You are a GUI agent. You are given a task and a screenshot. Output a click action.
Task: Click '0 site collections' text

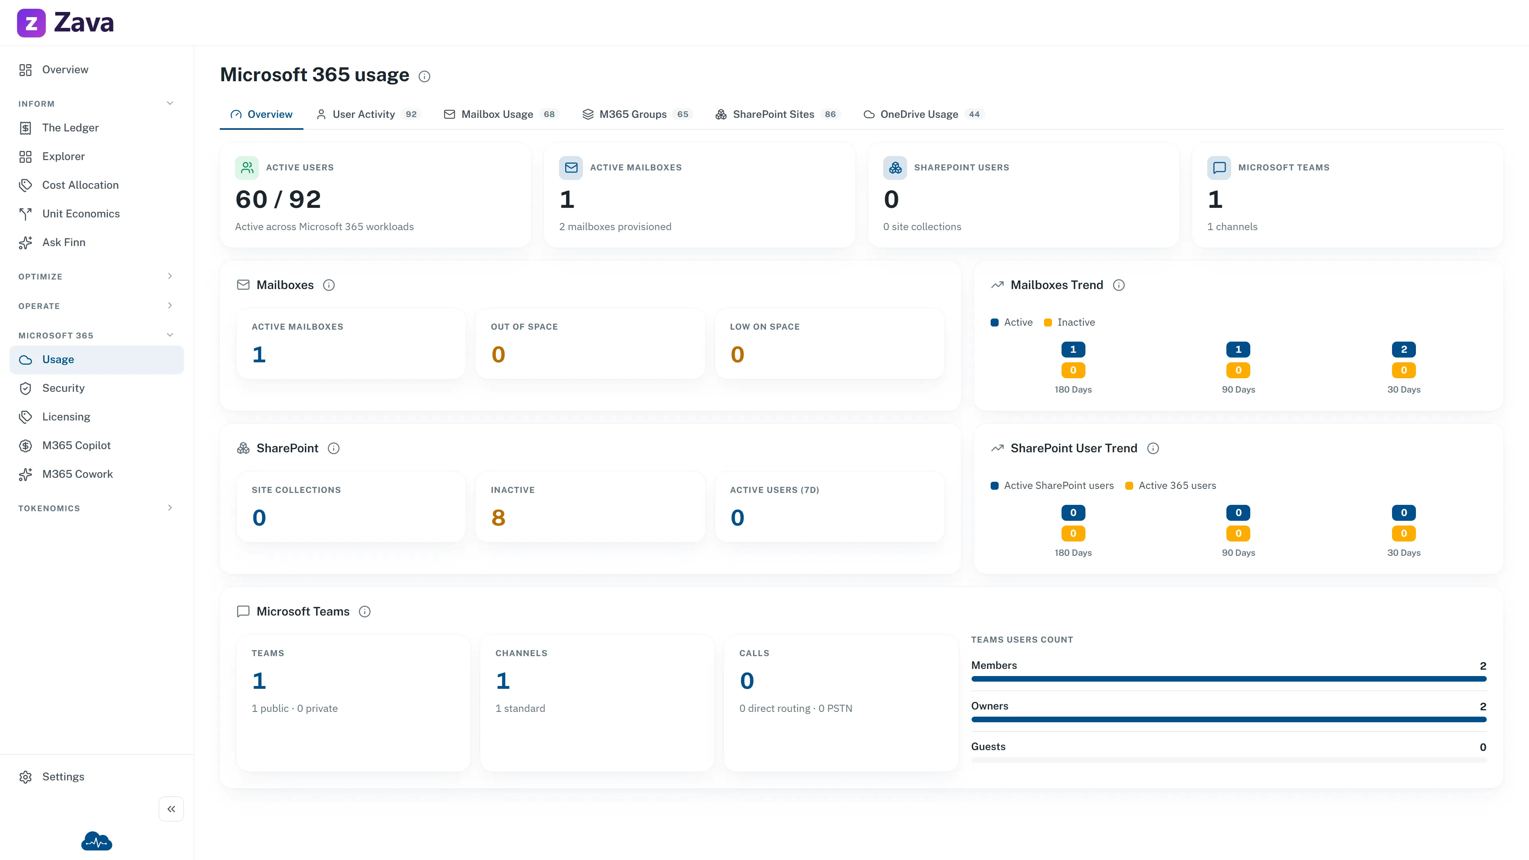(922, 227)
